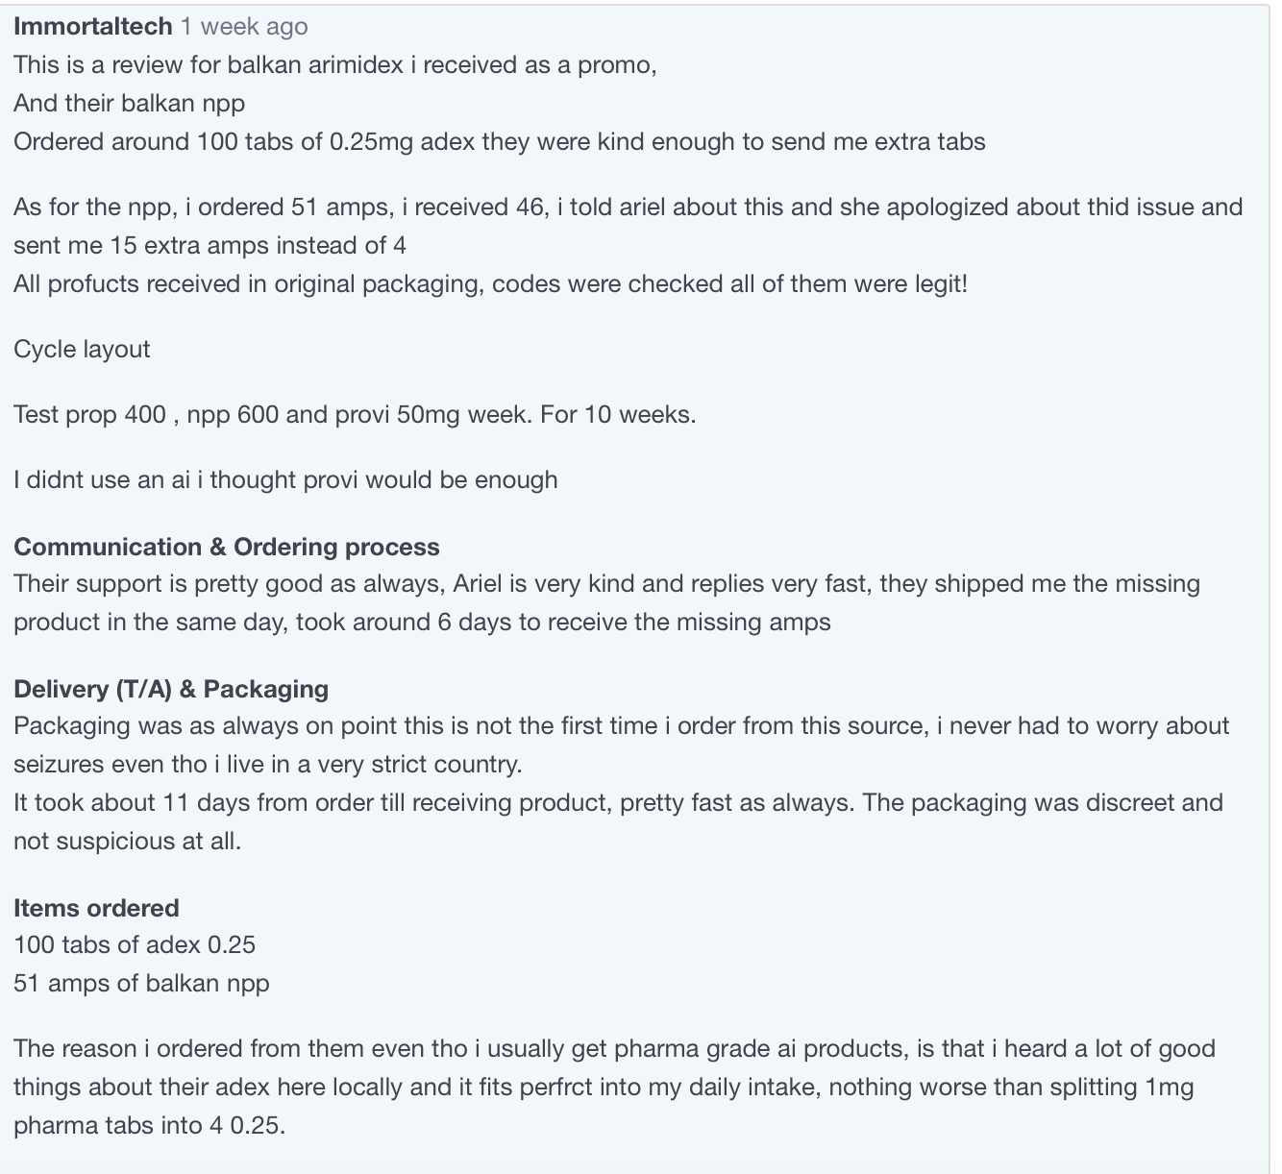The height and width of the screenshot is (1174, 1282).
Task: Click the "51 amps of balkan npp" line
Action: pyautogui.click(x=141, y=983)
